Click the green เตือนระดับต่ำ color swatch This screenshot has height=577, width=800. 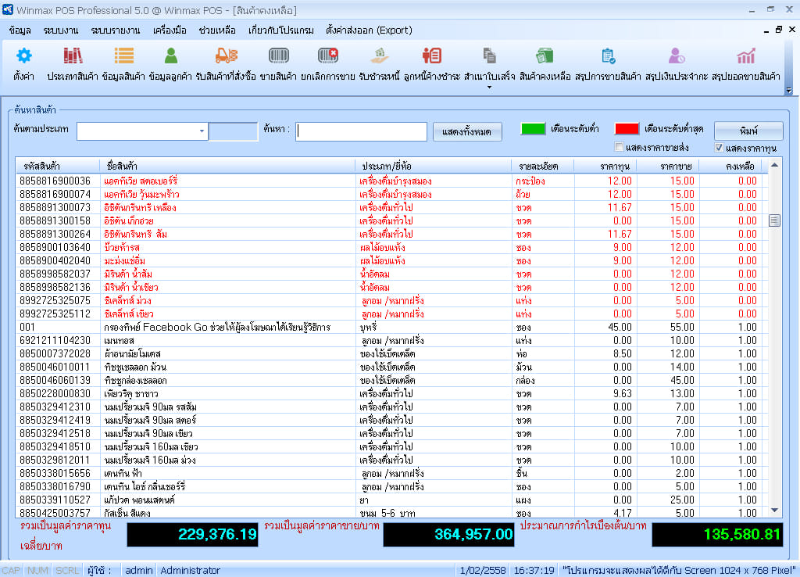(x=533, y=129)
